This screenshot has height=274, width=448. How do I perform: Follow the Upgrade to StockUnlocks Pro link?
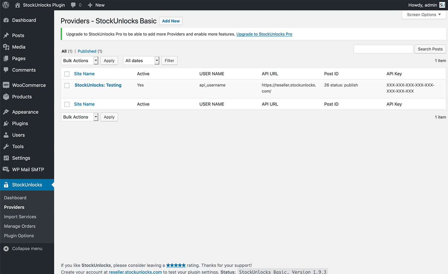[x=264, y=34]
